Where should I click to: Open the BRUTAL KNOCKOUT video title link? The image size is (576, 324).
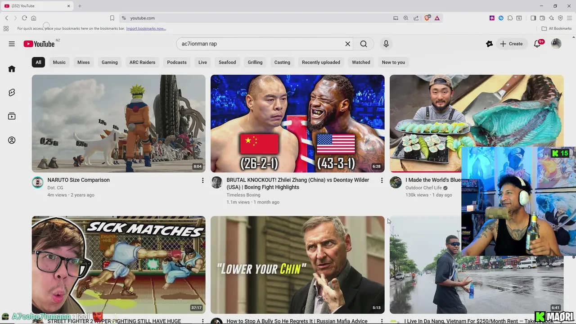point(297,184)
